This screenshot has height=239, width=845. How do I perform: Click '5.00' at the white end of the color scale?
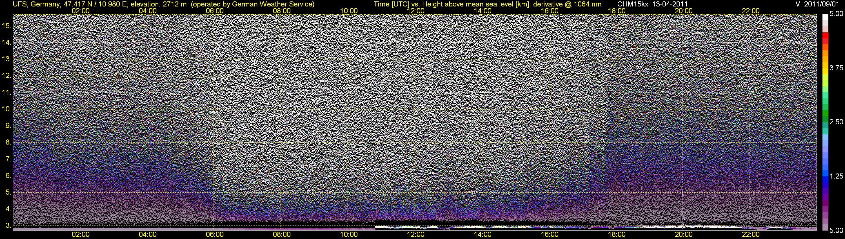click(837, 14)
